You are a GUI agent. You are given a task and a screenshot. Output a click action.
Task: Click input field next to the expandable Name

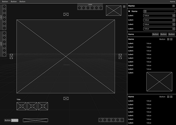[159, 11]
